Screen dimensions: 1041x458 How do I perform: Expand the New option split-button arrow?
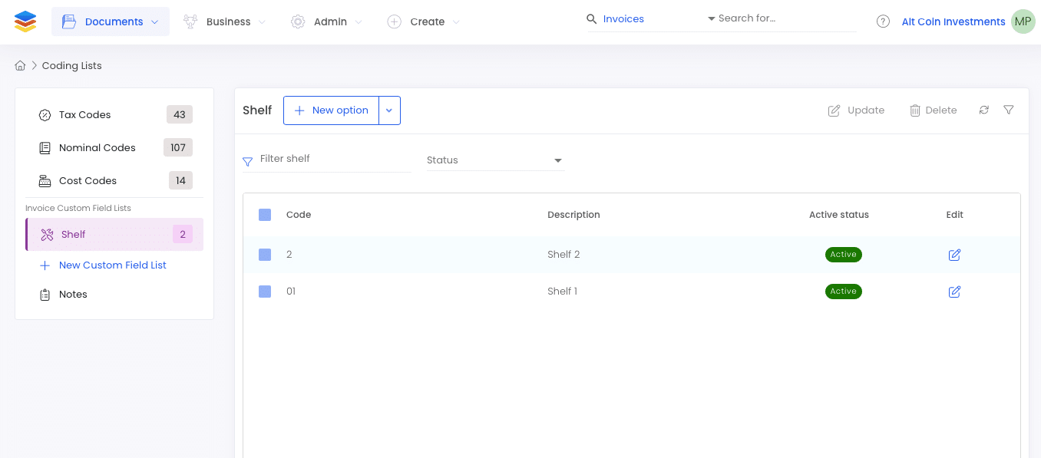point(389,110)
